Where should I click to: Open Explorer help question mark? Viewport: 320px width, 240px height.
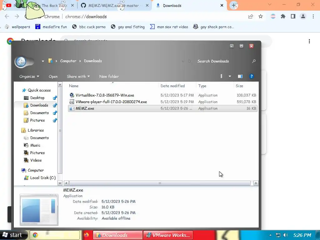click(x=252, y=76)
